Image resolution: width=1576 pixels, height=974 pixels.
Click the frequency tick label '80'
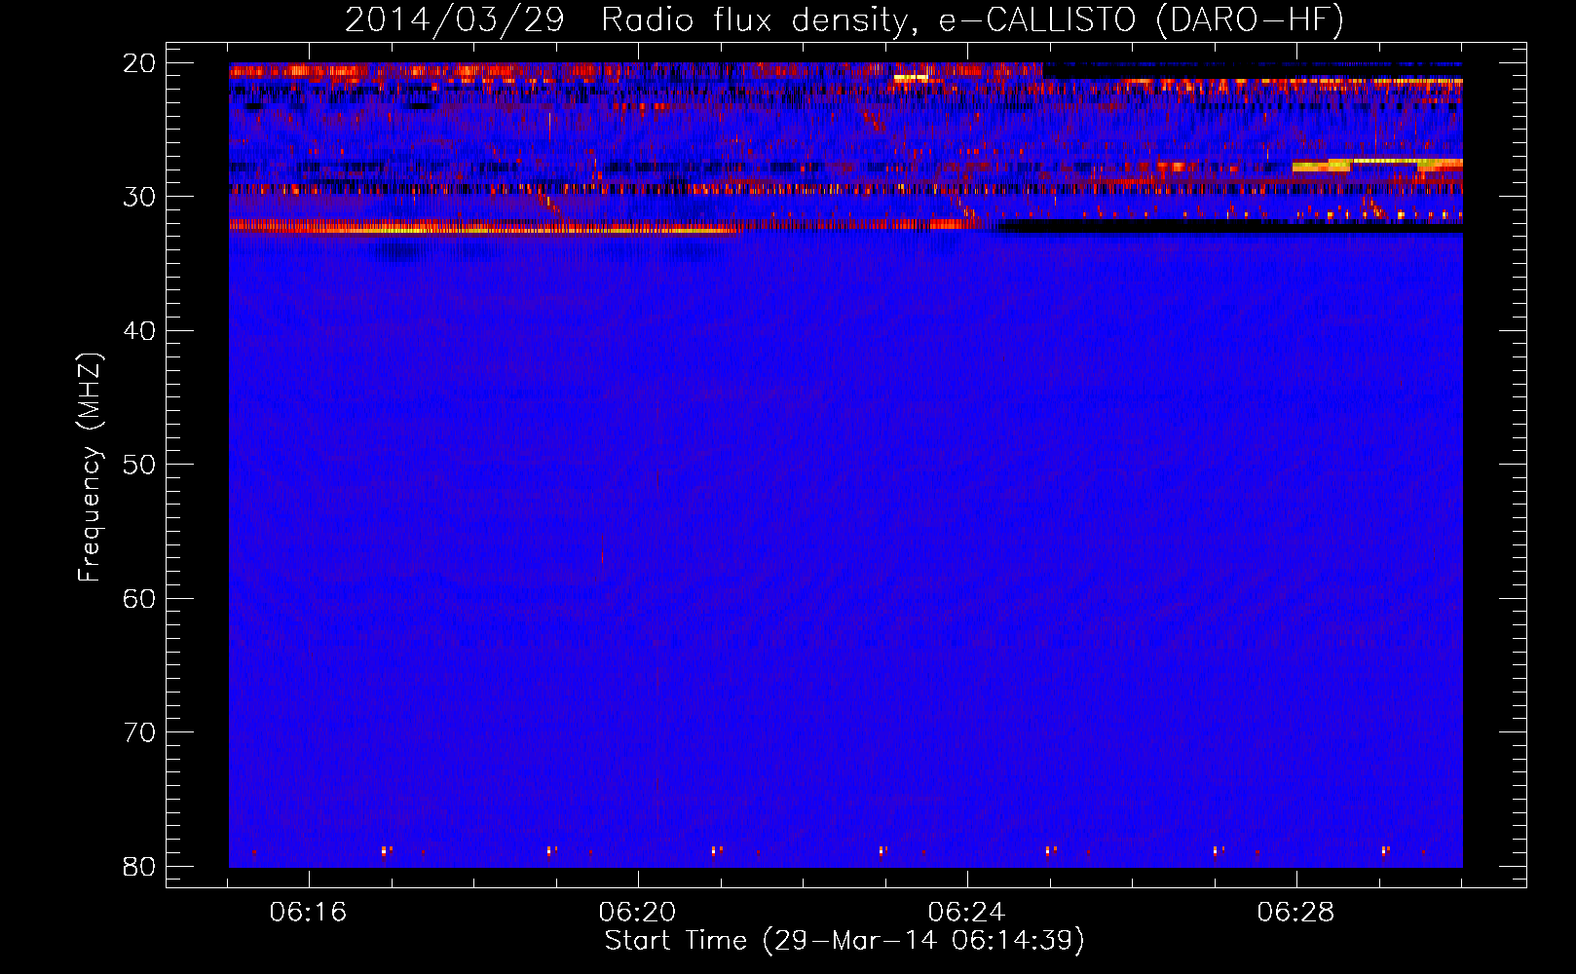click(x=139, y=867)
